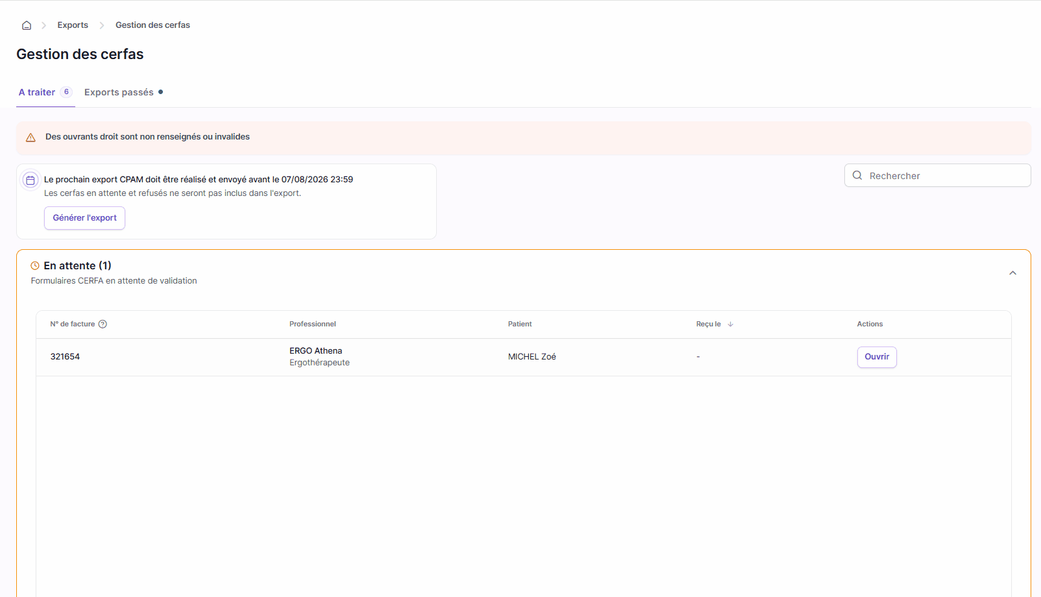Go to home via breadcrumb house icon
The height and width of the screenshot is (597, 1041).
(27, 25)
